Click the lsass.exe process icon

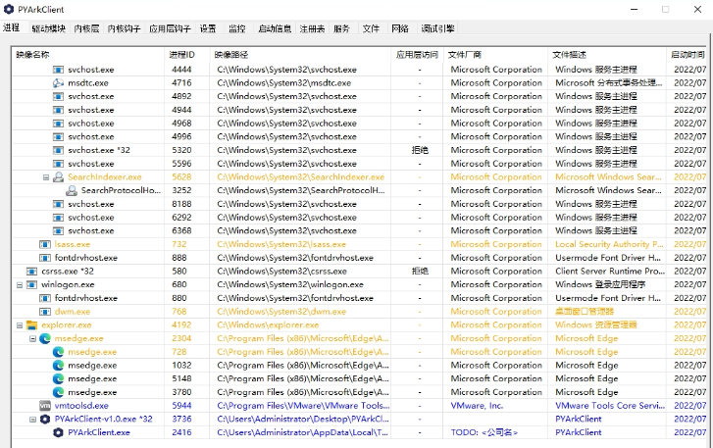click(x=45, y=244)
